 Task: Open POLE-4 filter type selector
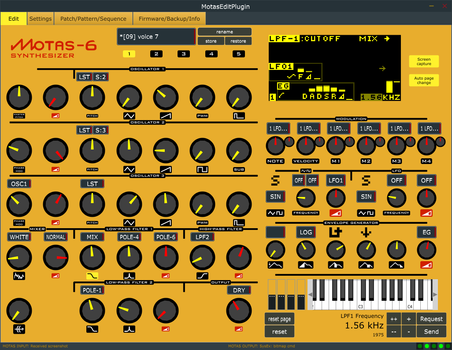point(129,237)
